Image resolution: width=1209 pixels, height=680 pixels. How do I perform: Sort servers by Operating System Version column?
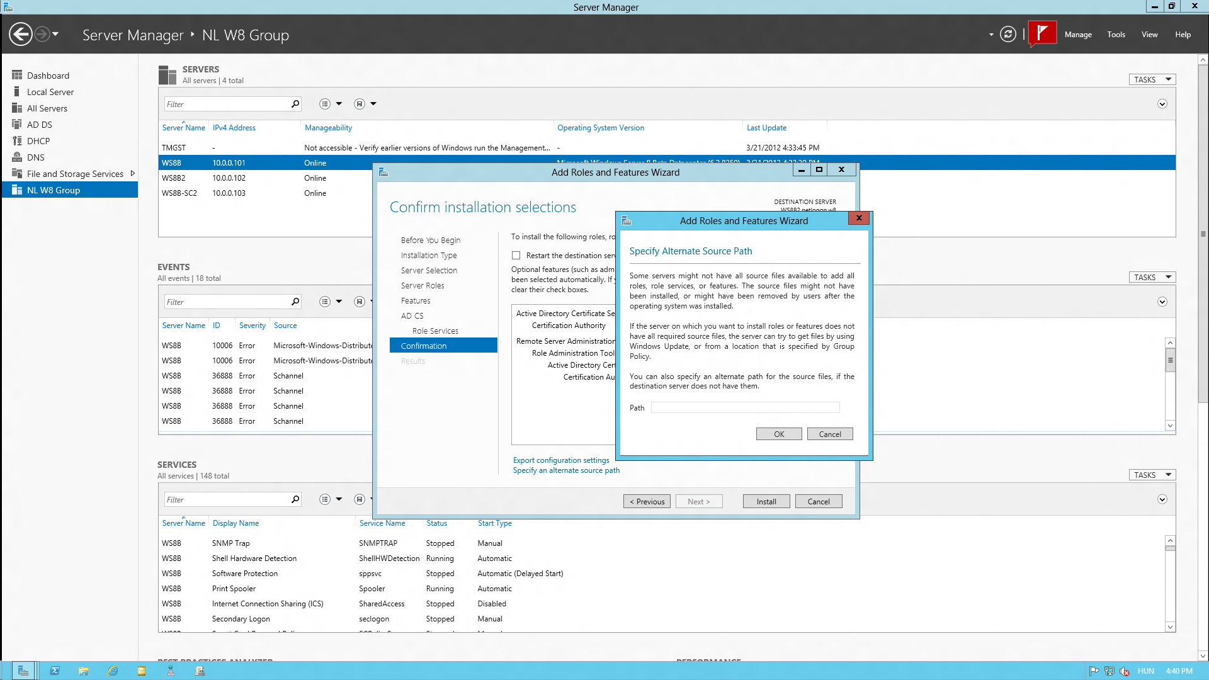coord(601,128)
